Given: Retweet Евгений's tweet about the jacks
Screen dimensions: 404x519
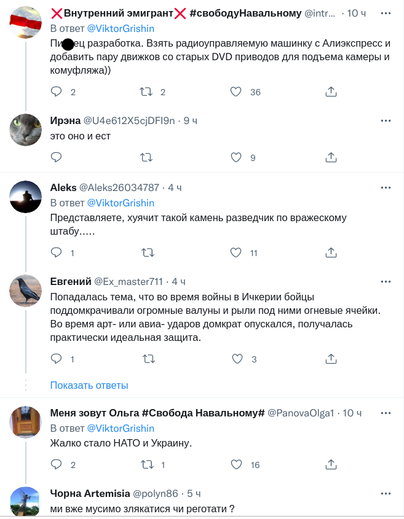Looking at the screenshot, I should click(146, 359).
